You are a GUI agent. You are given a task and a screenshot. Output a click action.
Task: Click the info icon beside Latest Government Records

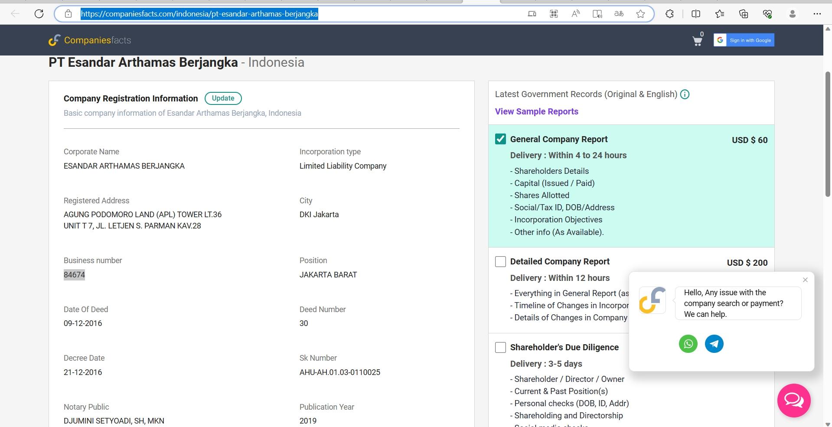[x=685, y=95]
